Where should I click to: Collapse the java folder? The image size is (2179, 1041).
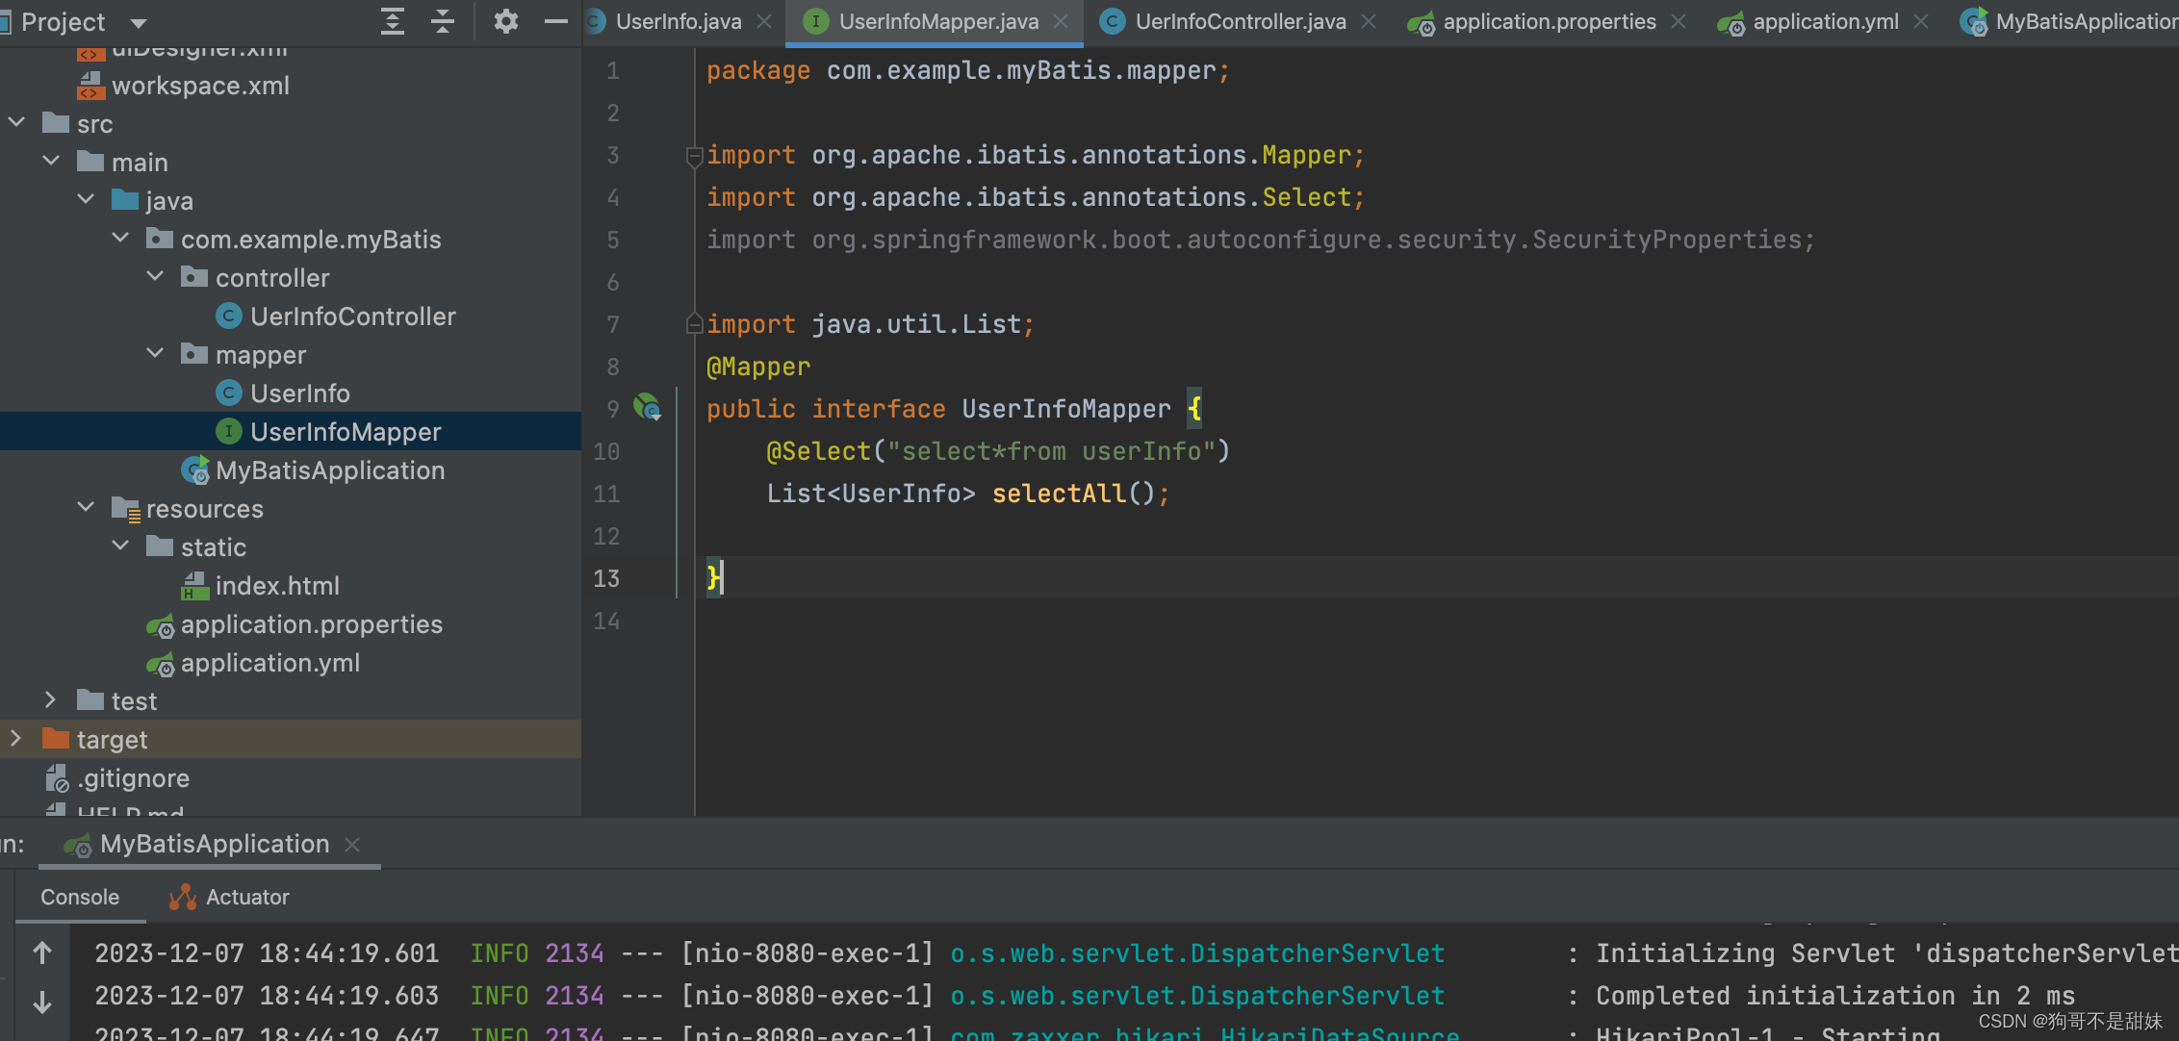(86, 200)
